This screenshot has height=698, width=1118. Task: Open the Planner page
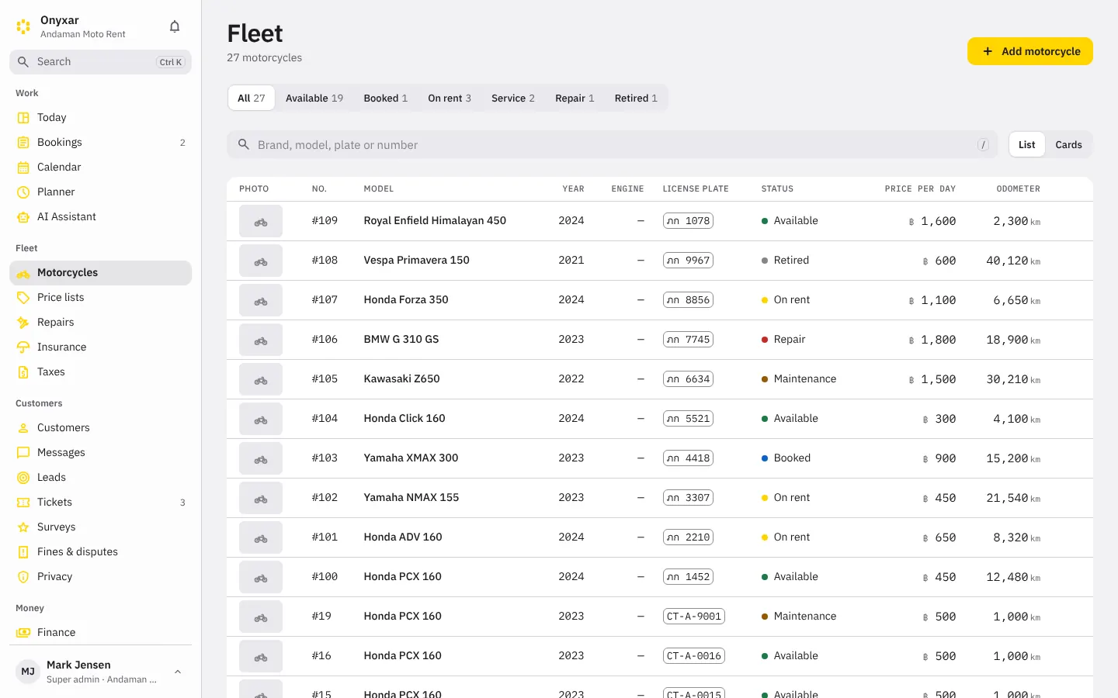100,192
